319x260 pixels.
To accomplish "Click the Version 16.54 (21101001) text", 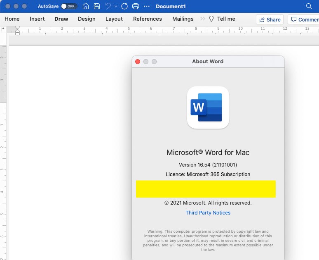I will 208,165.
